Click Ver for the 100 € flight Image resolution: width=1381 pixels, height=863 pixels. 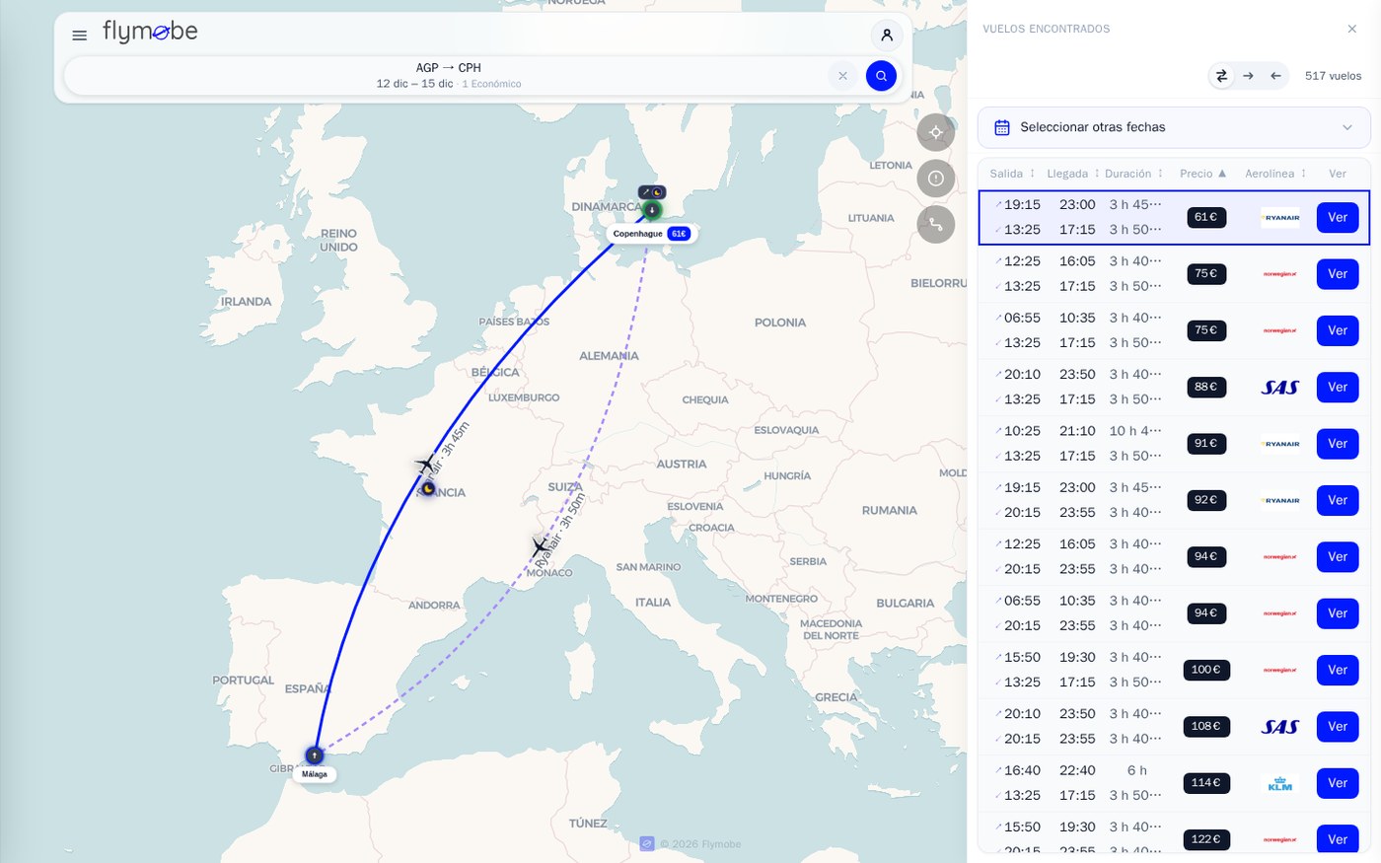(x=1338, y=671)
